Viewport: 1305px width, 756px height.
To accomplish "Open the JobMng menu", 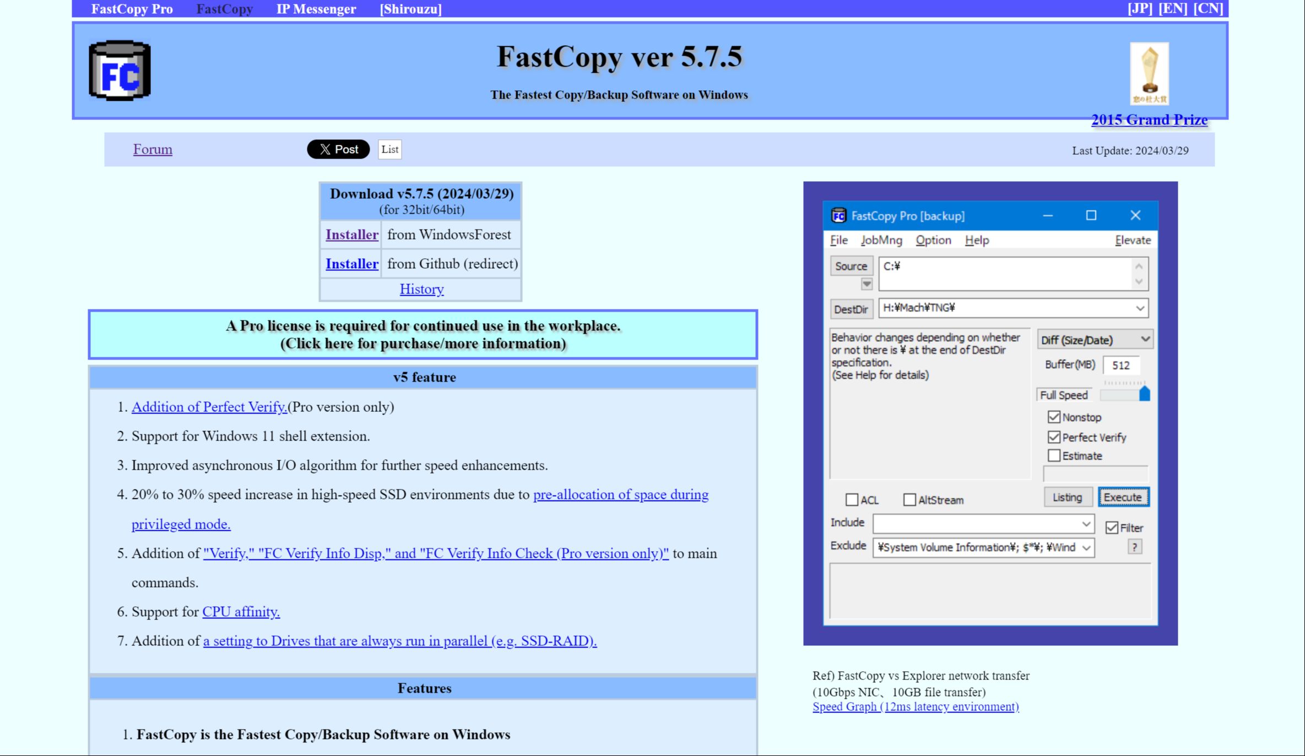I will pos(881,240).
